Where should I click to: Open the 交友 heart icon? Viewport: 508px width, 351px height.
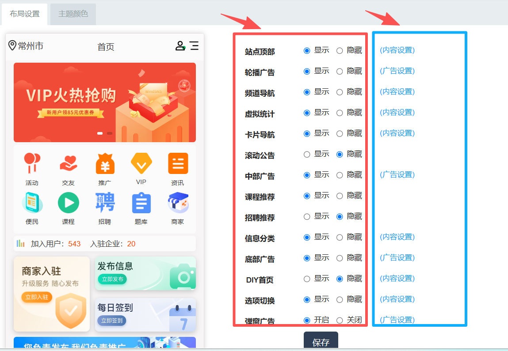pos(69,163)
